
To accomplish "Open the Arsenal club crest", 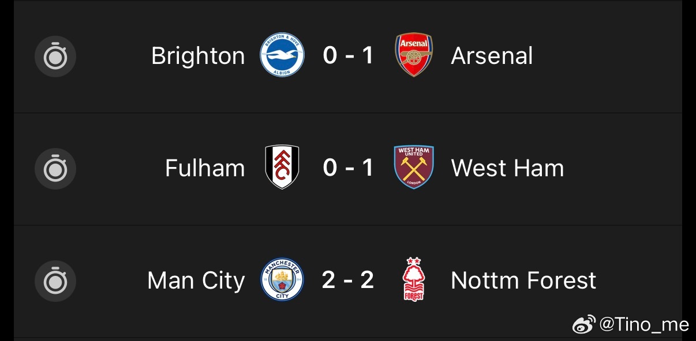I will [413, 56].
